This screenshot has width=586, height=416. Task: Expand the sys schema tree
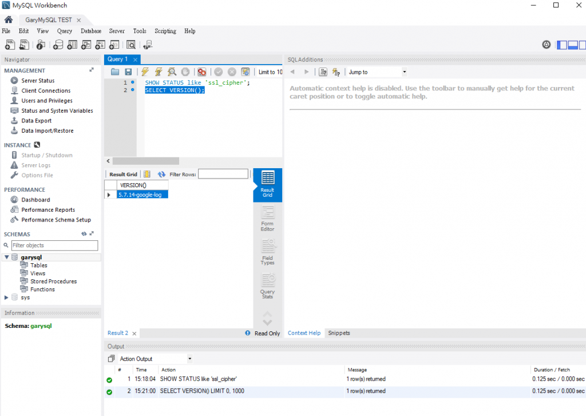tap(6, 298)
